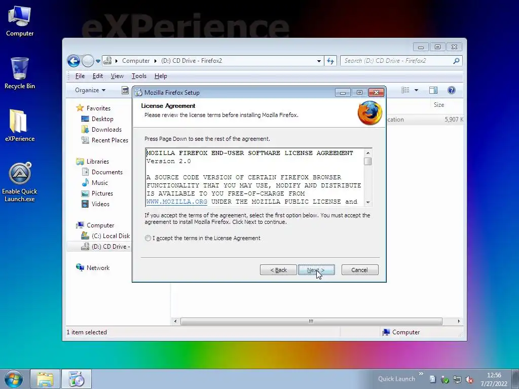The image size is (519, 389).
Task: Expand the address bar history dropdown
Action: [x=319, y=61]
